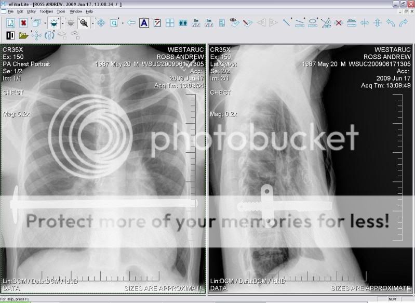
Task: Click the Se: 1/2 series label
Action: coord(12,71)
